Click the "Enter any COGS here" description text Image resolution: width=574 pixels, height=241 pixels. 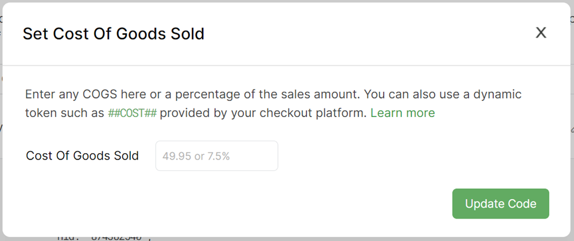pyautogui.click(x=75, y=94)
